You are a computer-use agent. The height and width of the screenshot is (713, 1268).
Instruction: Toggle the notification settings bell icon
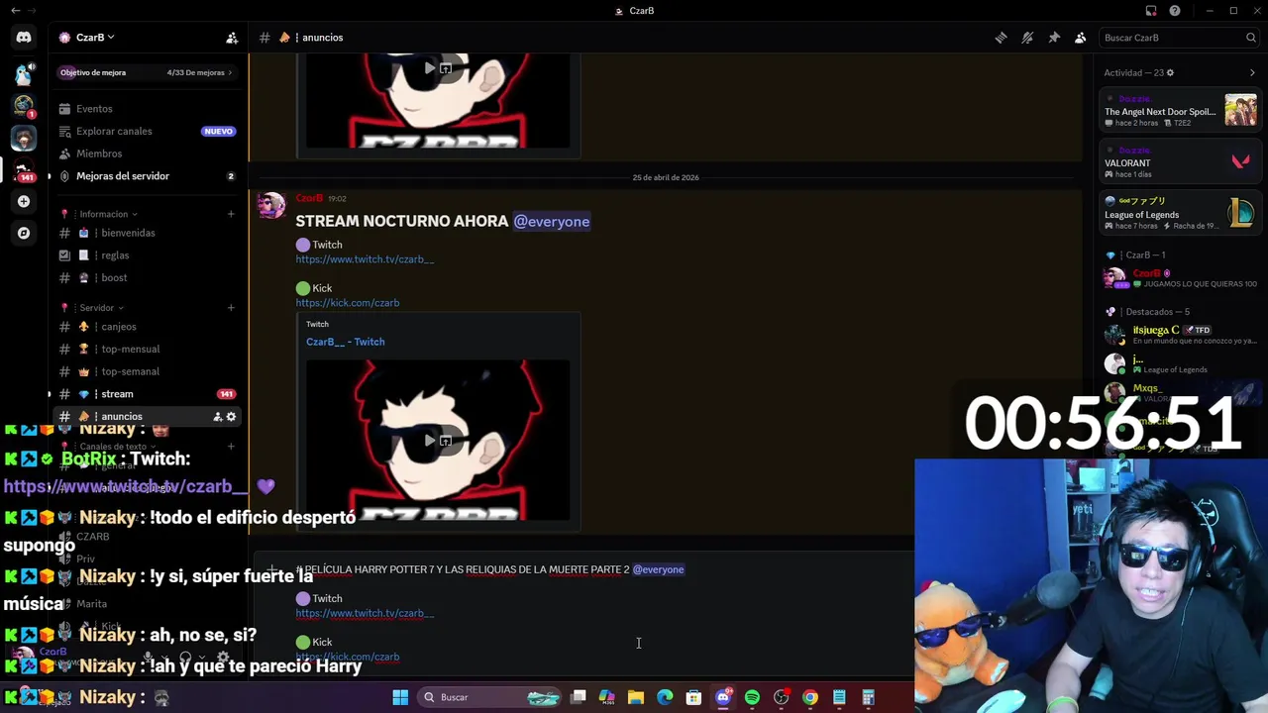tap(1027, 38)
